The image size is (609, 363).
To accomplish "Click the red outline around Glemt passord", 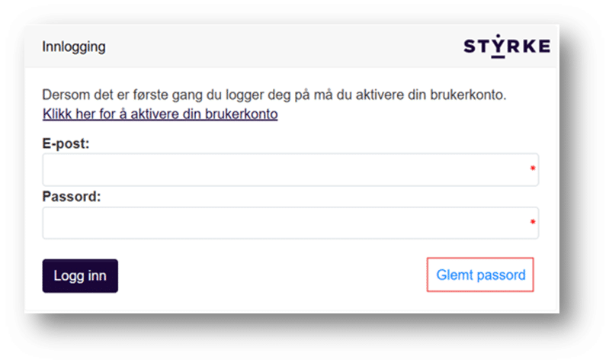I will point(480,259).
